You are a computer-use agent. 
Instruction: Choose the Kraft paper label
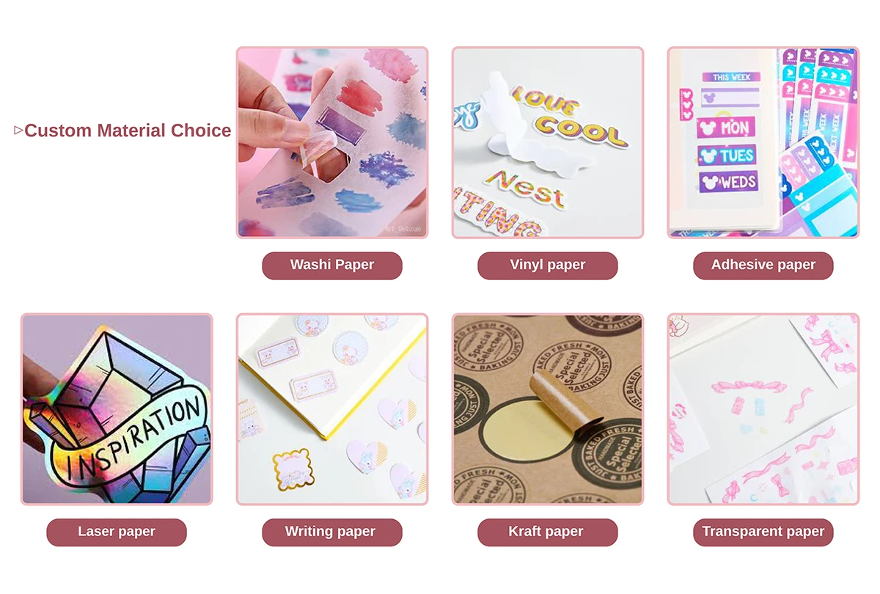tap(548, 532)
